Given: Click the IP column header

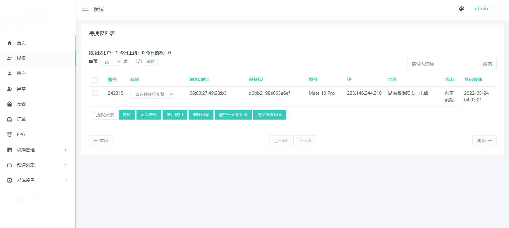Looking at the screenshot, I should (x=349, y=79).
